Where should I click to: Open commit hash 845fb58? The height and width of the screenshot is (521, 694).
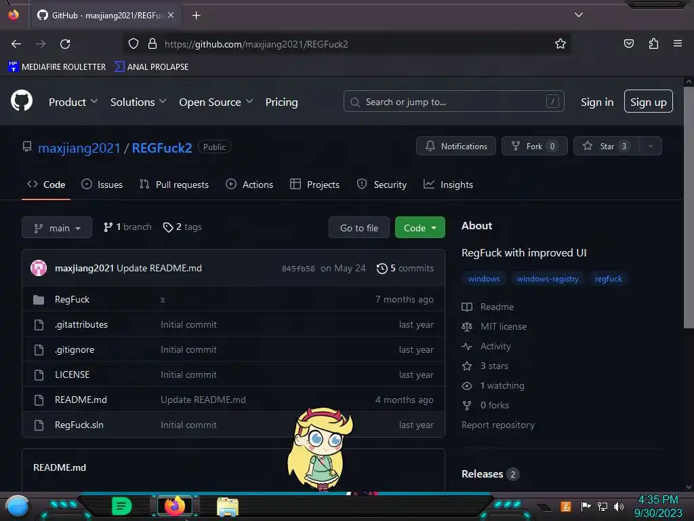pos(298,269)
